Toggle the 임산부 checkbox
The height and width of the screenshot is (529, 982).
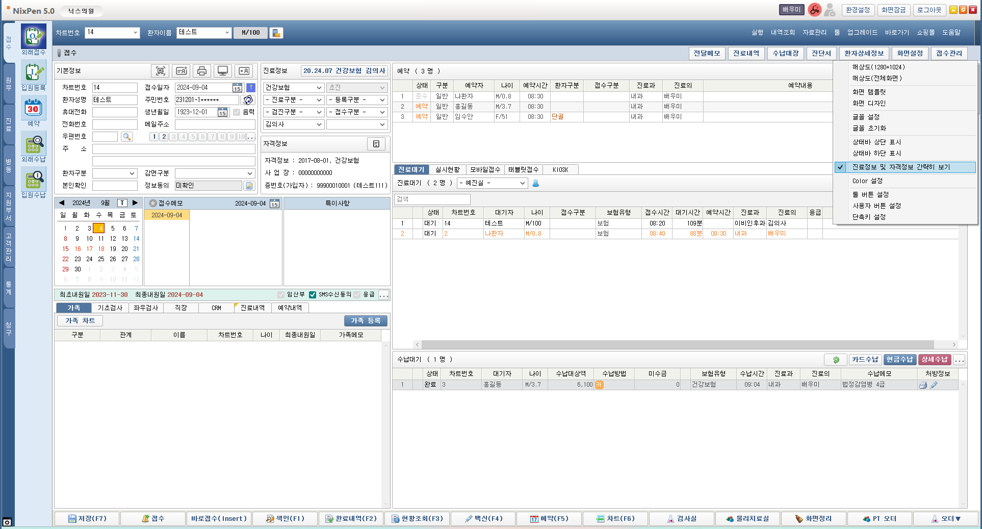[x=281, y=295]
